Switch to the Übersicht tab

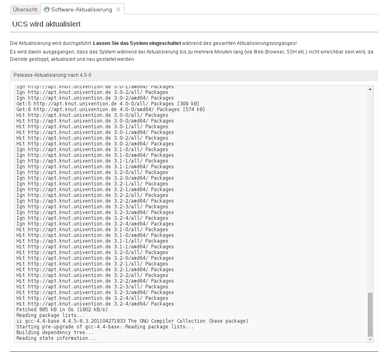click(25, 9)
